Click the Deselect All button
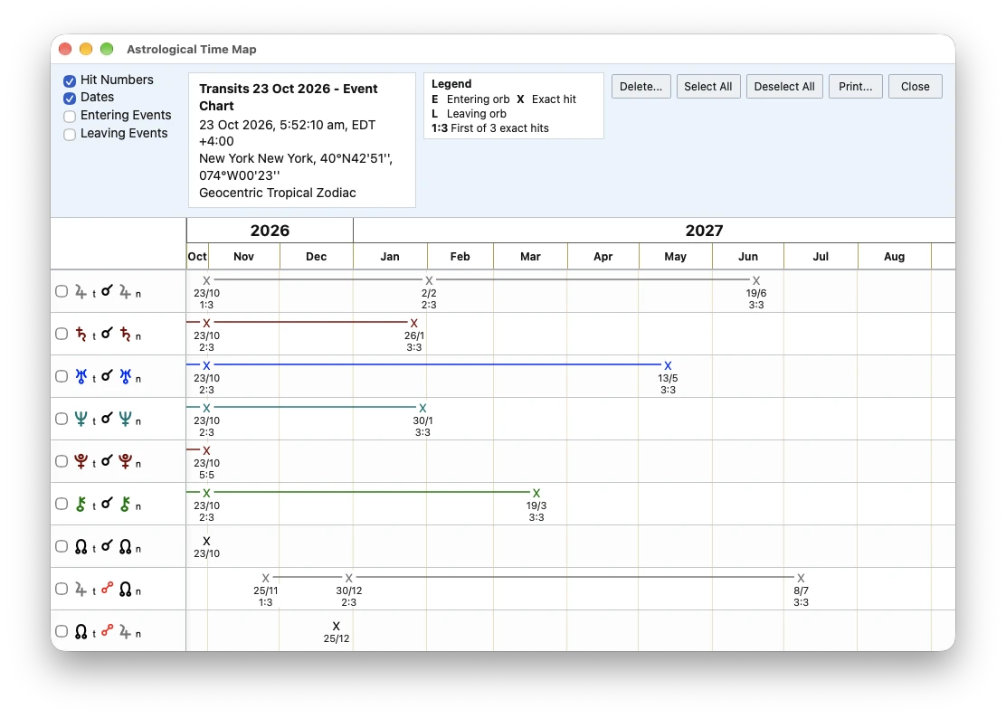The height and width of the screenshot is (718, 1006). click(x=784, y=87)
